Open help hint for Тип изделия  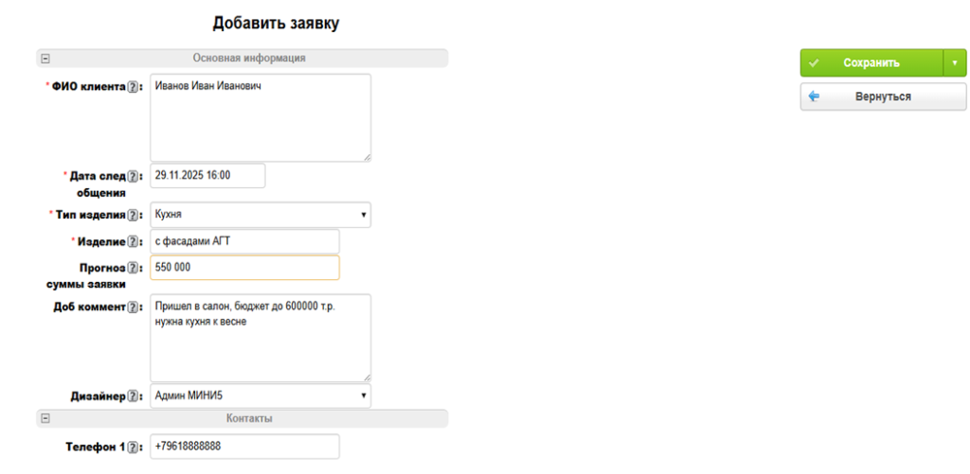[x=134, y=216]
